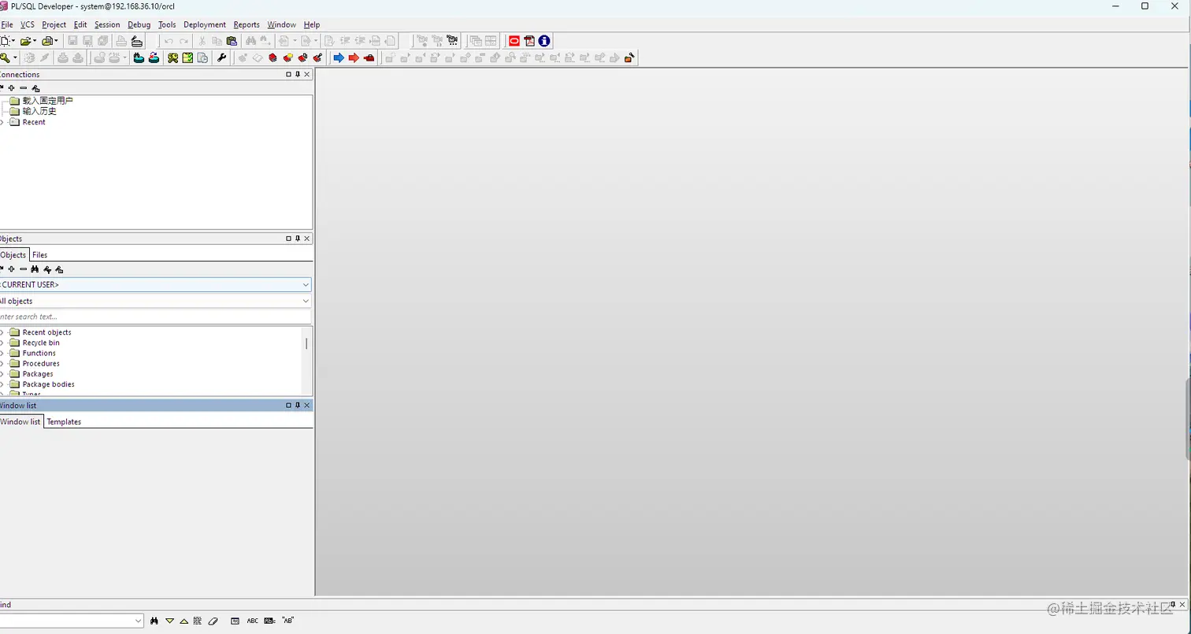Image resolution: width=1191 pixels, height=634 pixels.
Task: Open the CURRENT USER dropdown
Action: tap(306, 284)
